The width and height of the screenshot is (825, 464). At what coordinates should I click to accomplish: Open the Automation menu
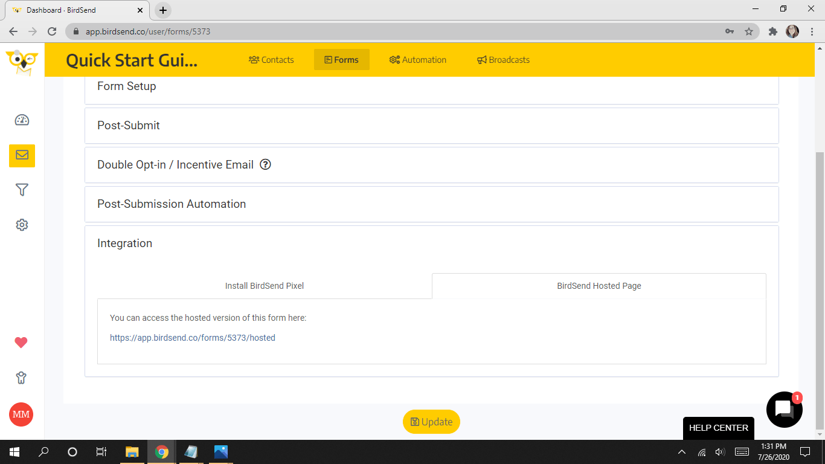(418, 60)
